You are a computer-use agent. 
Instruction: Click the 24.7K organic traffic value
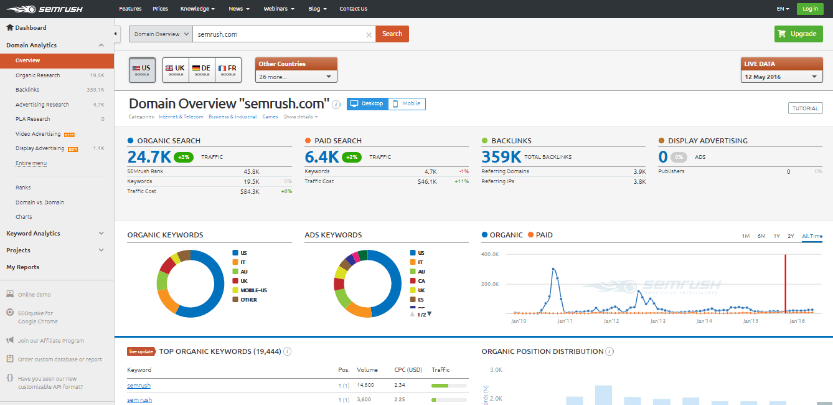[148, 156]
